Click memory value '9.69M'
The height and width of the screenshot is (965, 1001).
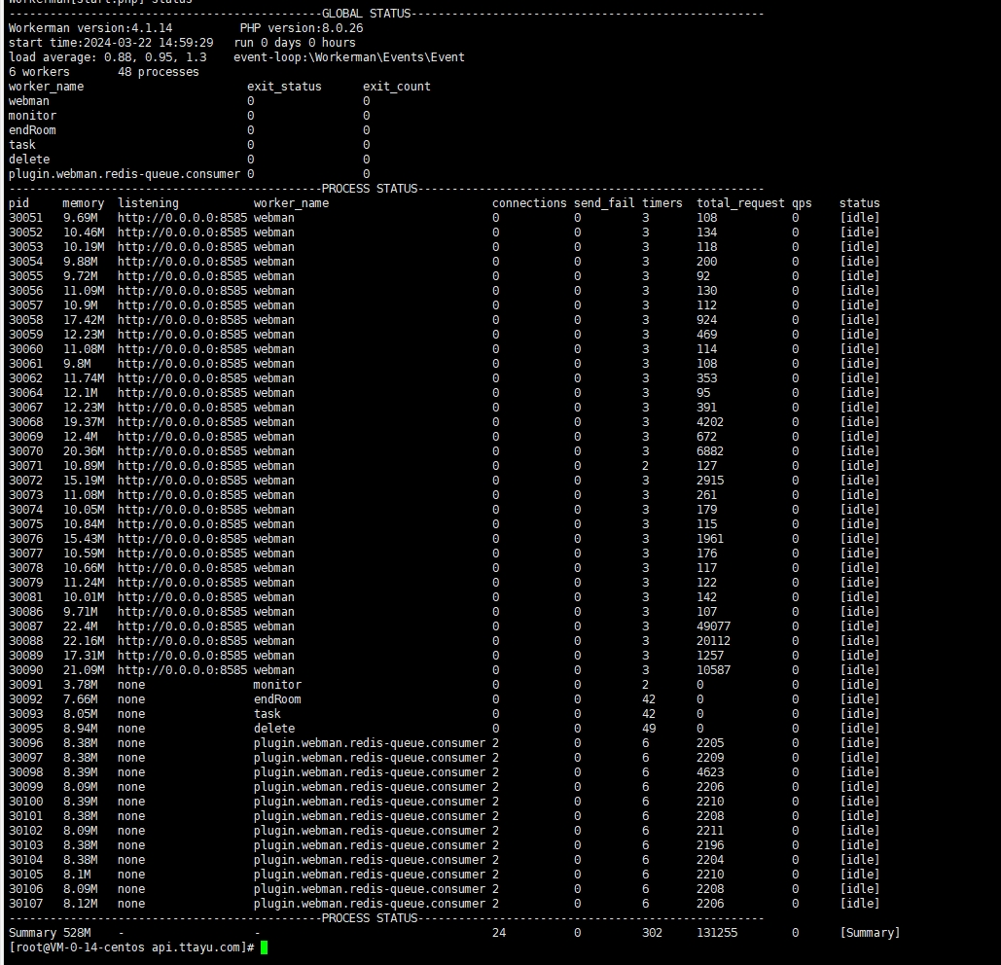point(80,218)
